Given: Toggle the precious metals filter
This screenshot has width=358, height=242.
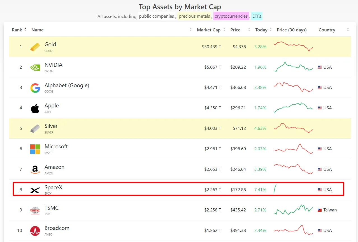Looking at the screenshot, I should coord(194,16).
